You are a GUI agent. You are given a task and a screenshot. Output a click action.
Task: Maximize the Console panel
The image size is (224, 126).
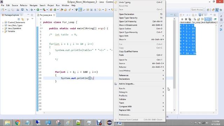click(215, 15)
